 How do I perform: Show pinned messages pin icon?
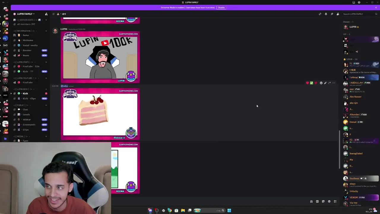coord(332,14)
